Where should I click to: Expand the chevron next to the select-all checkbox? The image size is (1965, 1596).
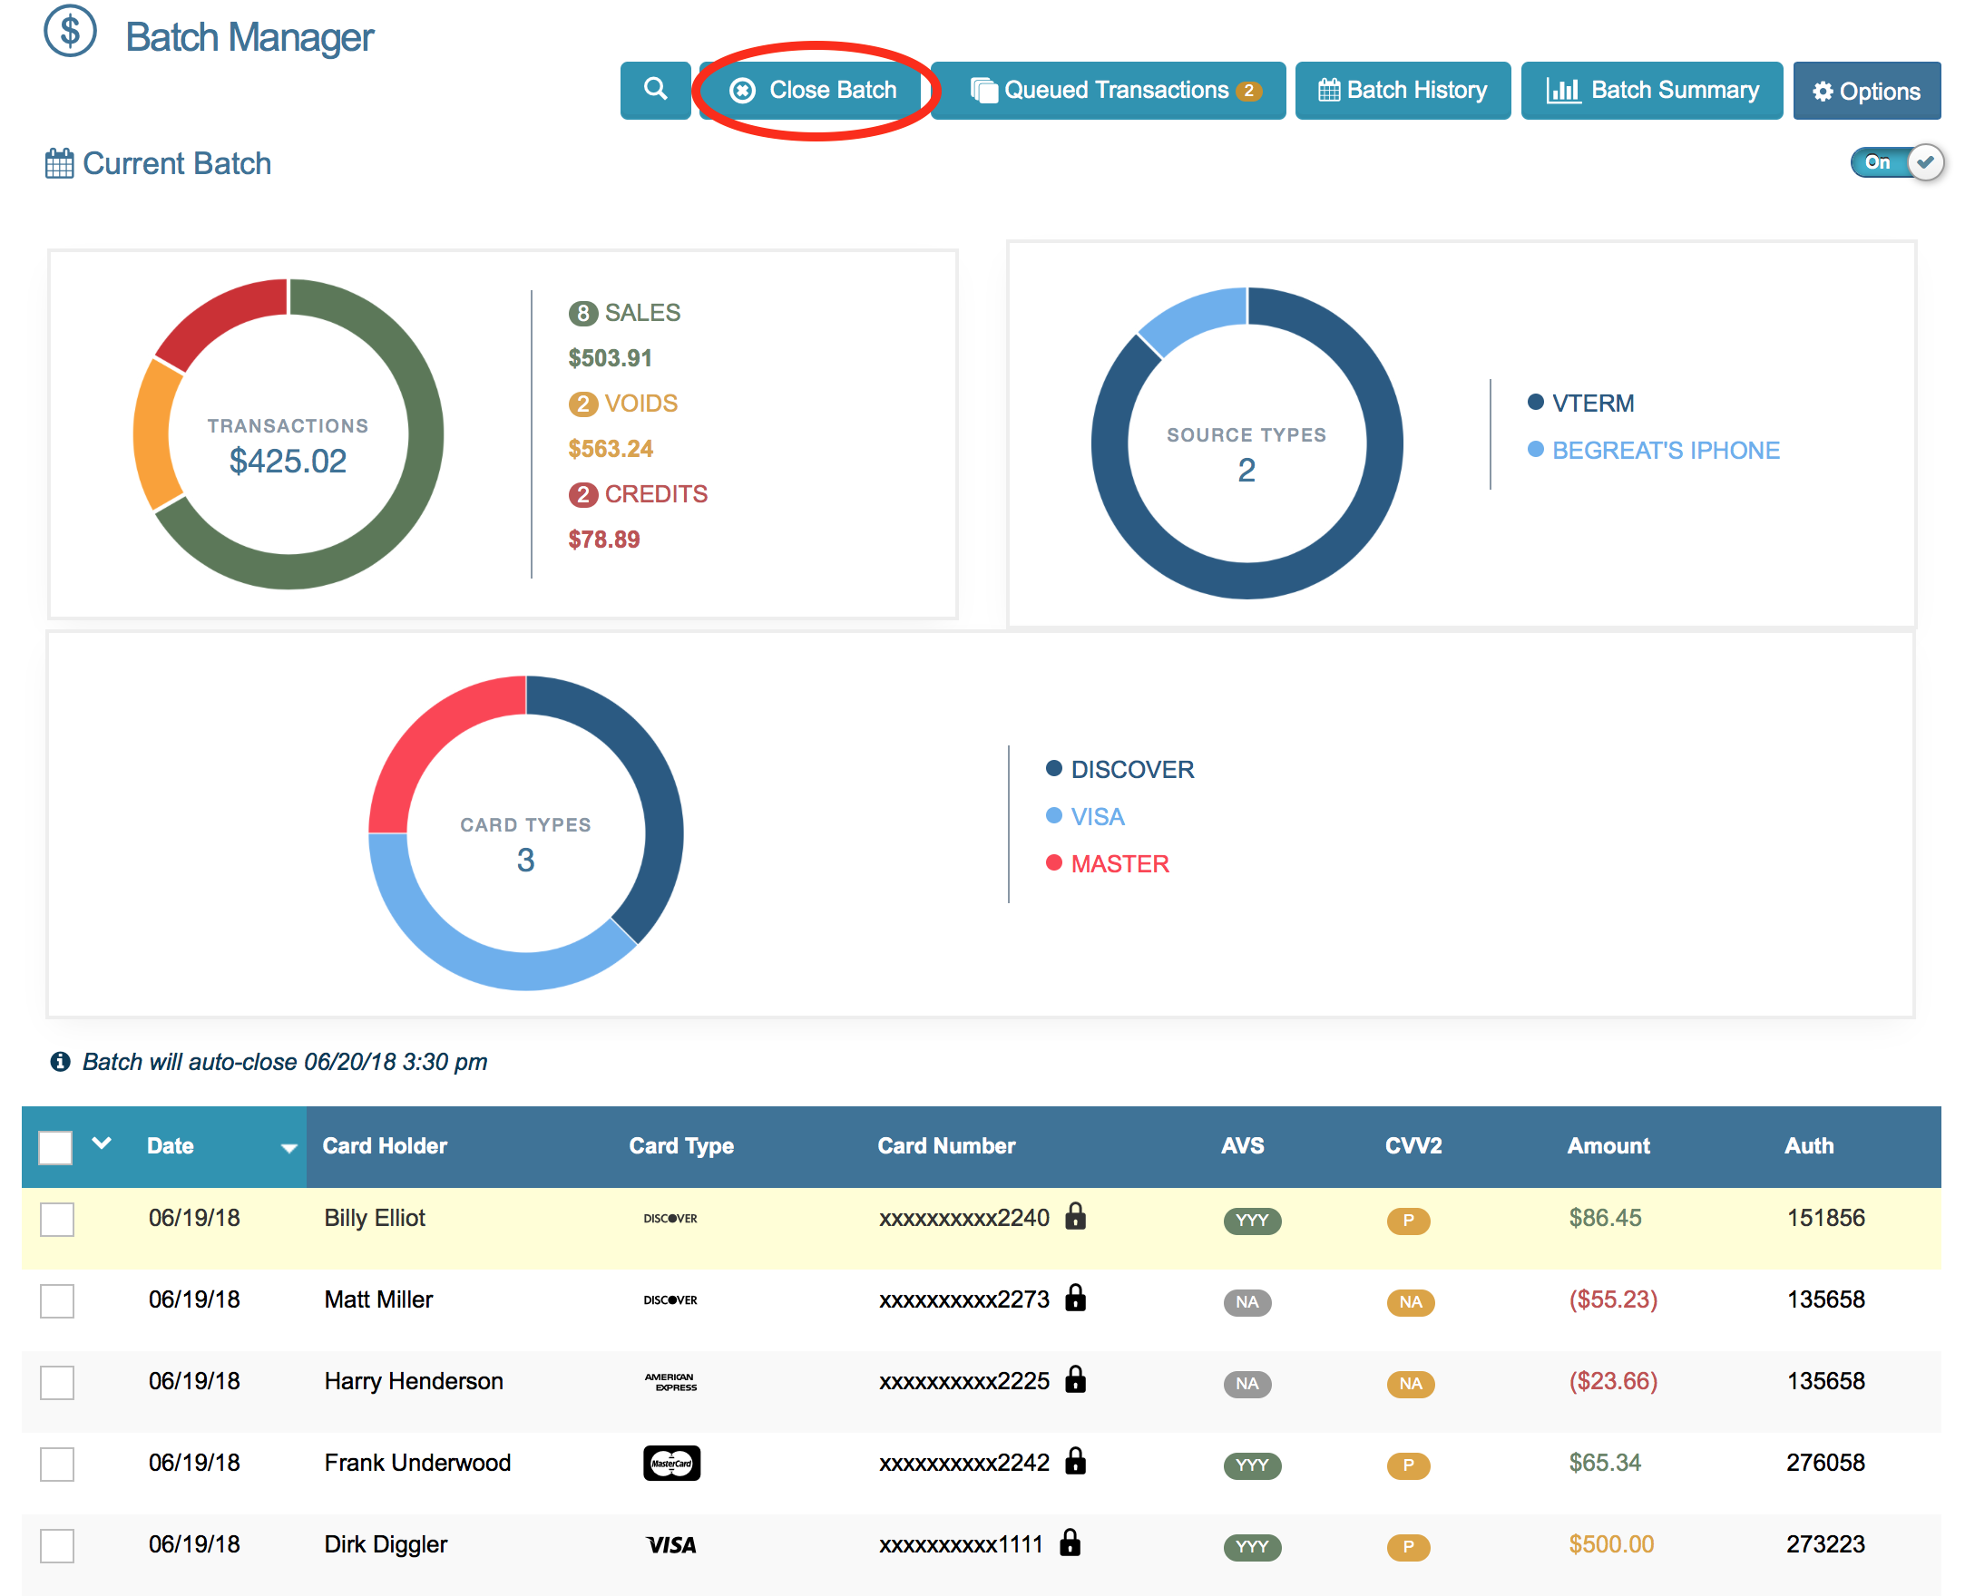coord(101,1143)
